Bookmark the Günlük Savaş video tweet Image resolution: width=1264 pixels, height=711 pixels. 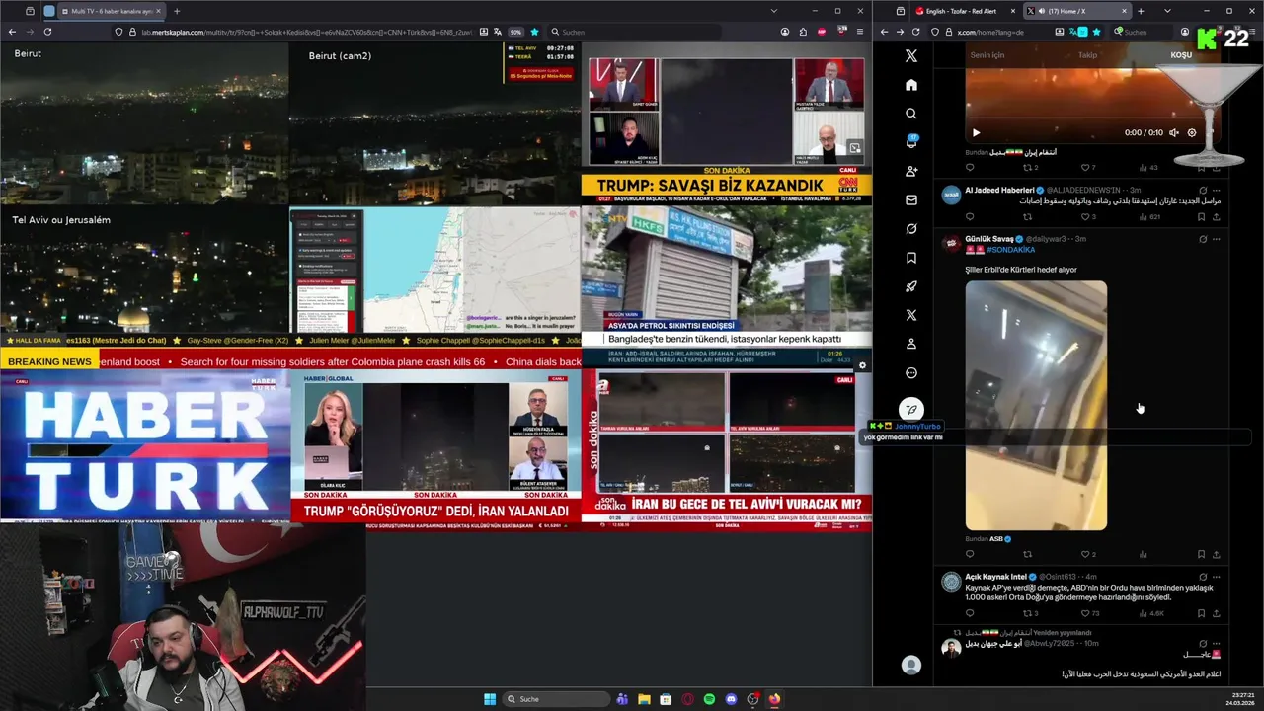tap(1201, 554)
